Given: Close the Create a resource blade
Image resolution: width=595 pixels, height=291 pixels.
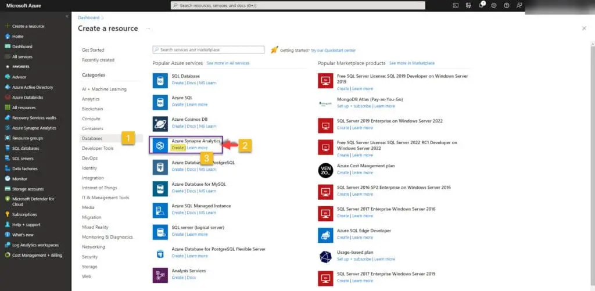Looking at the screenshot, I should [x=584, y=28].
